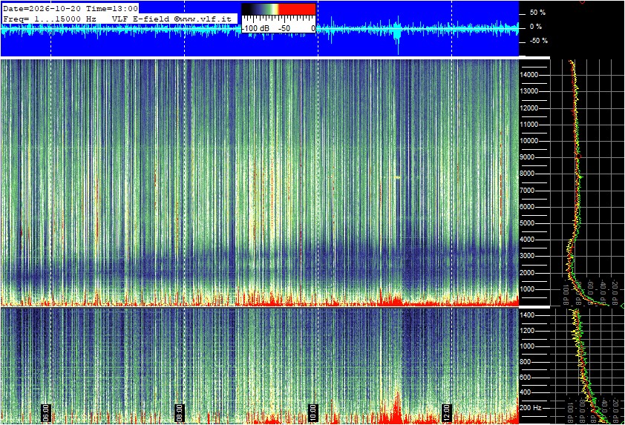
Task: Click the 1400 label on lower axis
Action: [527, 315]
